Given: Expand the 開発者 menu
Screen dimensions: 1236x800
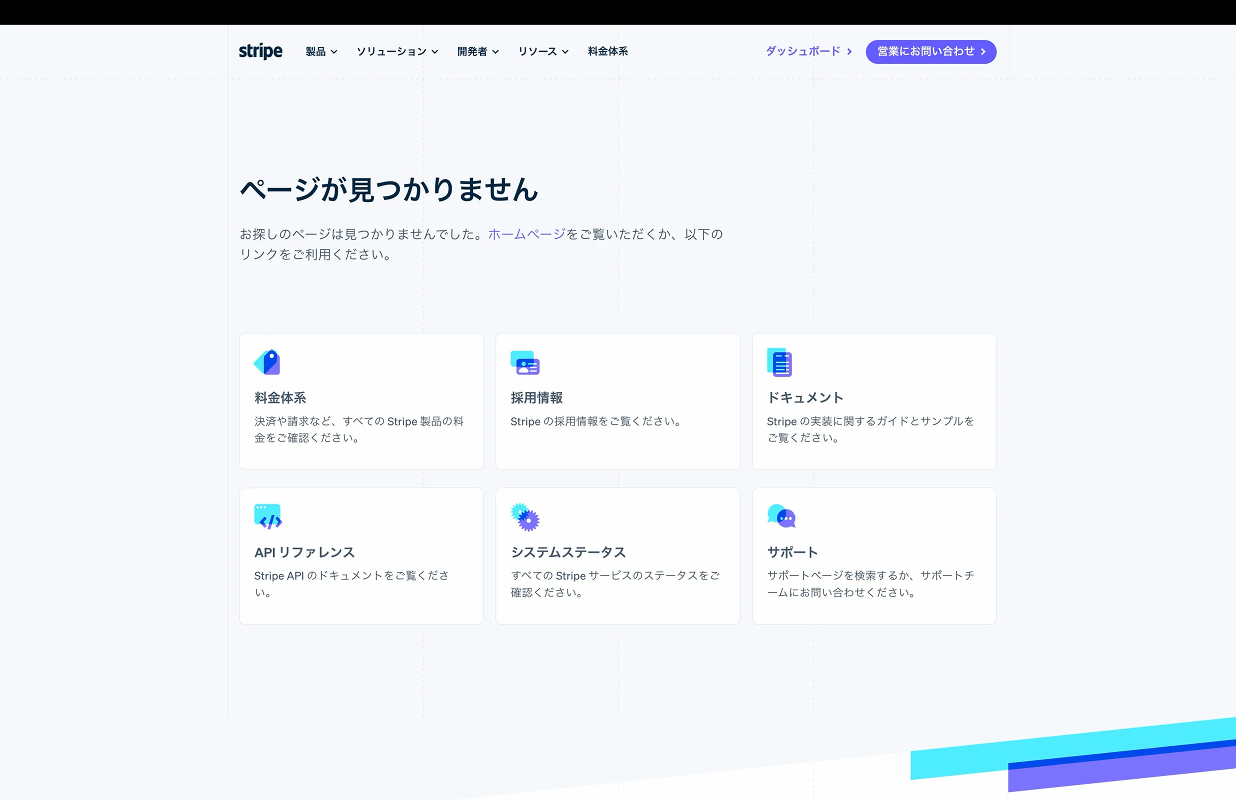Looking at the screenshot, I should [x=478, y=51].
